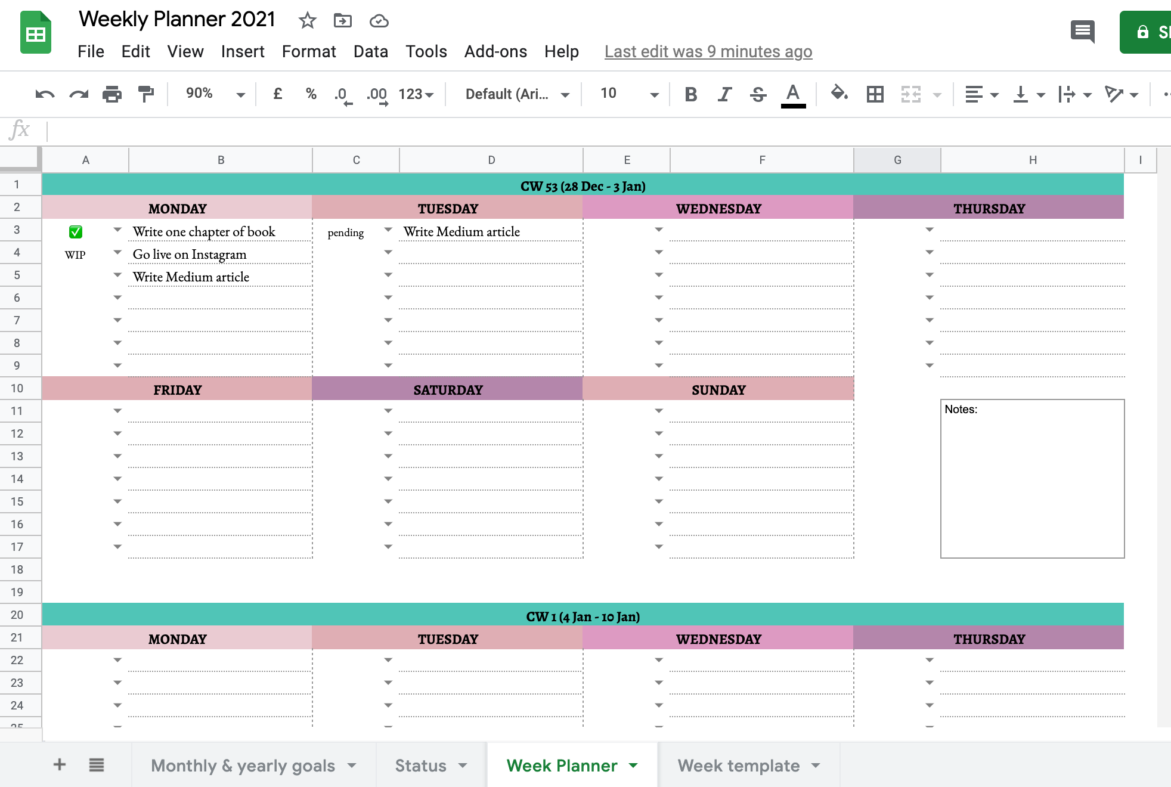Open the Format menu

pyautogui.click(x=309, y=51)
